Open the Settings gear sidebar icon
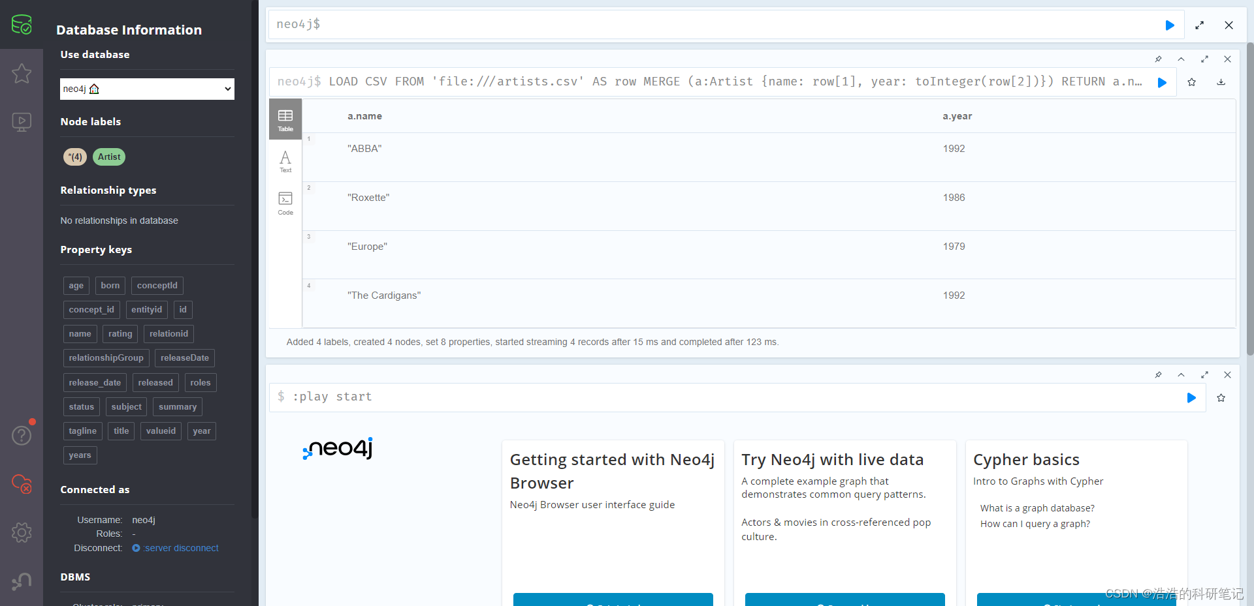The width and height of the screenshot is (1254, 606). tap(22, 532)
